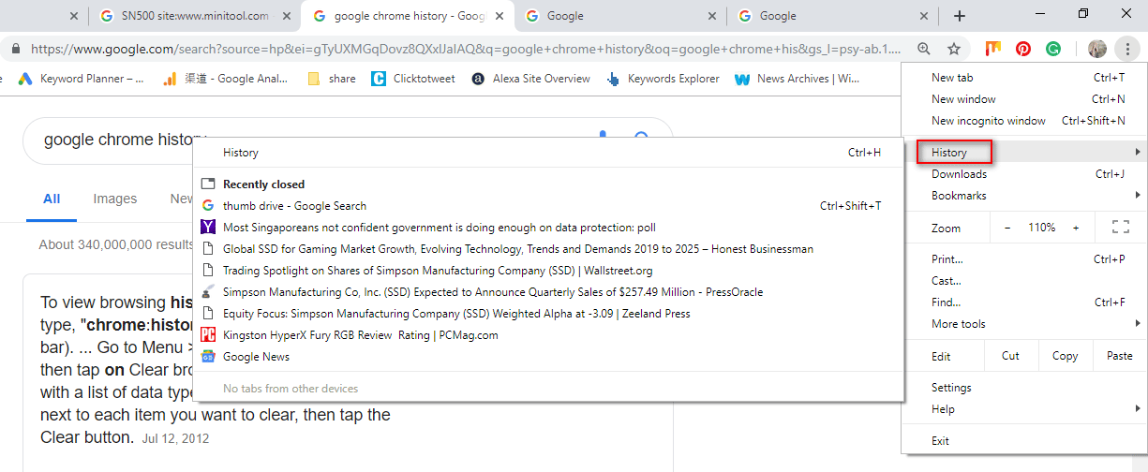Open the News Archives bookmark
The image size is (1148, 472).
pyautogui.click(x=798, y=79)
